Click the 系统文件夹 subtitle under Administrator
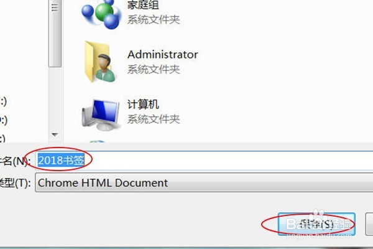Viewport: 373px width, 249px height. coord(154,70)
